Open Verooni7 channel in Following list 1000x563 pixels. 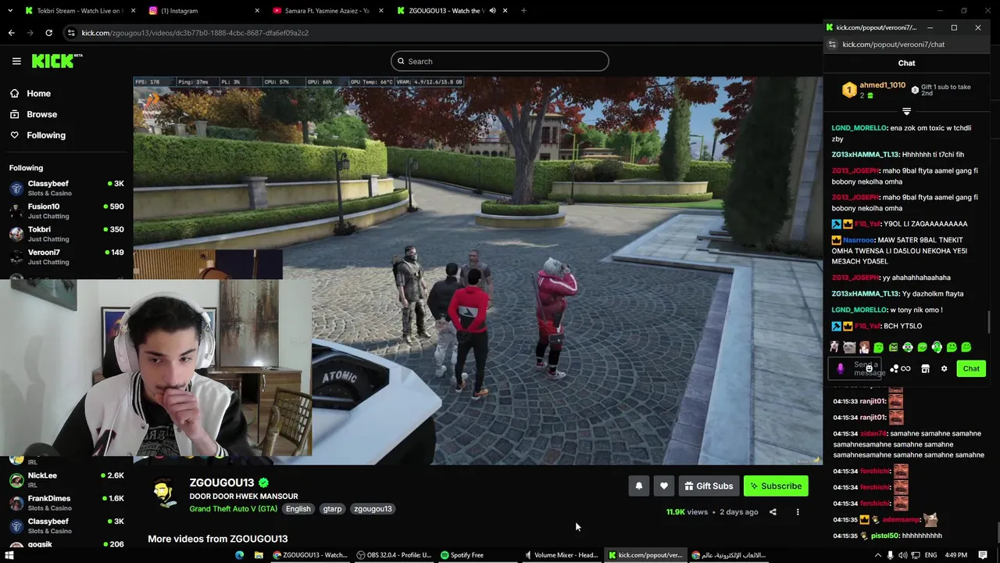click(66, 256)
